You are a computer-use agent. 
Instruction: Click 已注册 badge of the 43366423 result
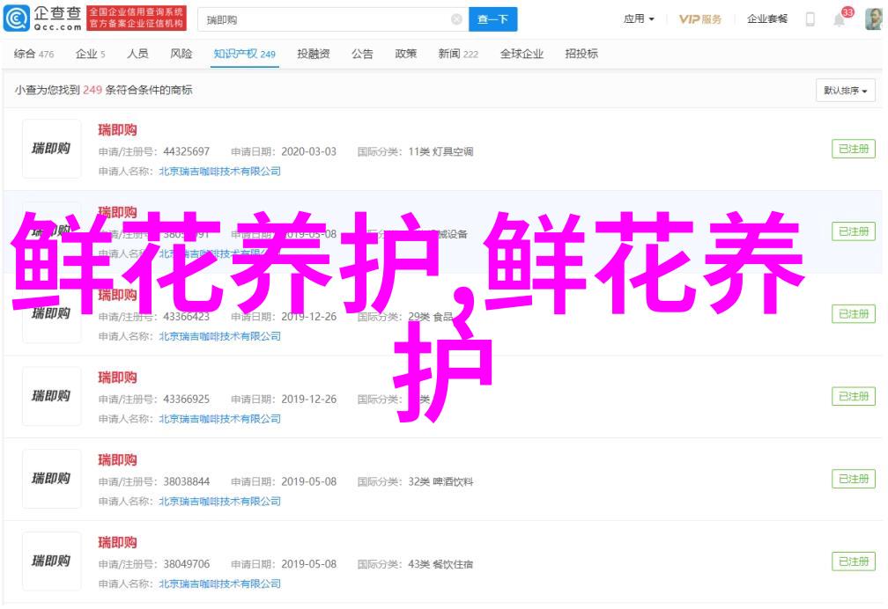coord(854,314)
